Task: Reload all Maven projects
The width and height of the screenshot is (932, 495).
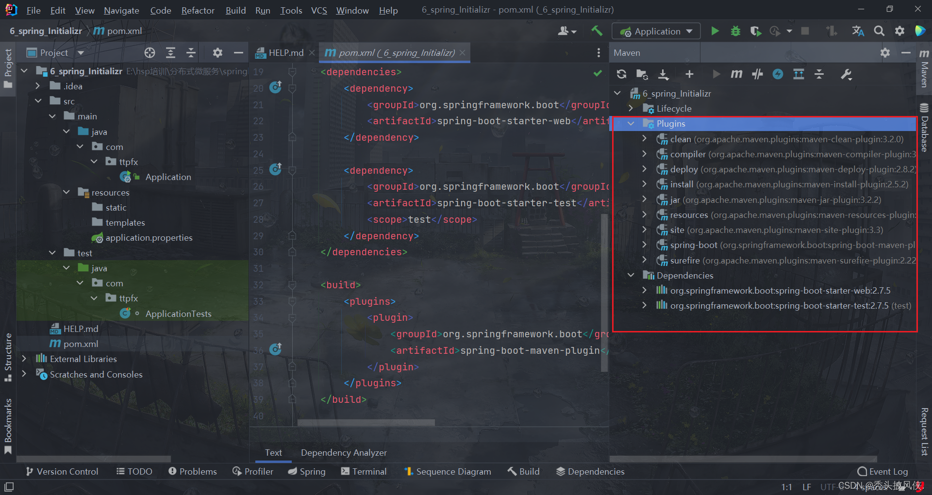Action: pyautogui.click(x=621, y=74)
